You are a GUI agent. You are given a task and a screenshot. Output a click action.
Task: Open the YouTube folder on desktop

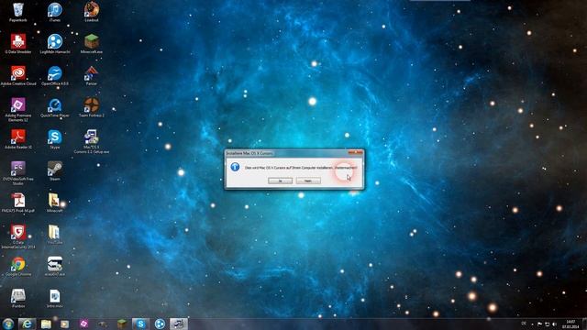pos(55,235)
